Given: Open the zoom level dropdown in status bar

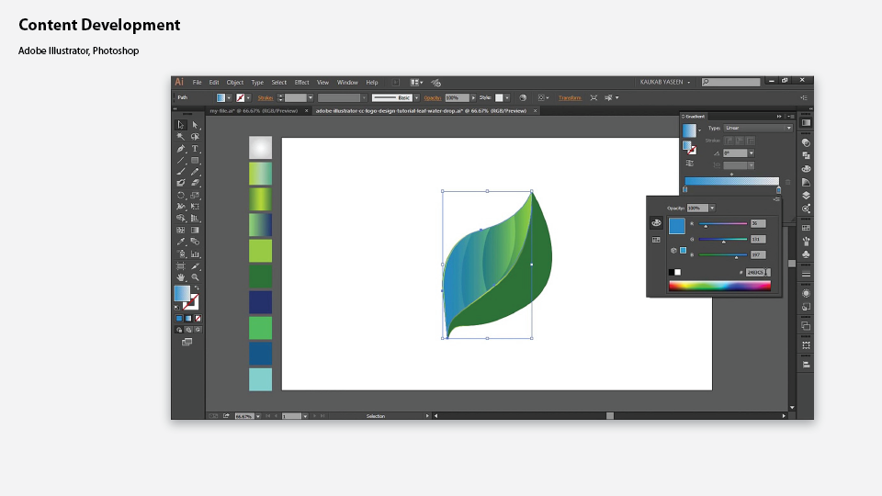Looking at the screenshot, I should click(258, 416).
